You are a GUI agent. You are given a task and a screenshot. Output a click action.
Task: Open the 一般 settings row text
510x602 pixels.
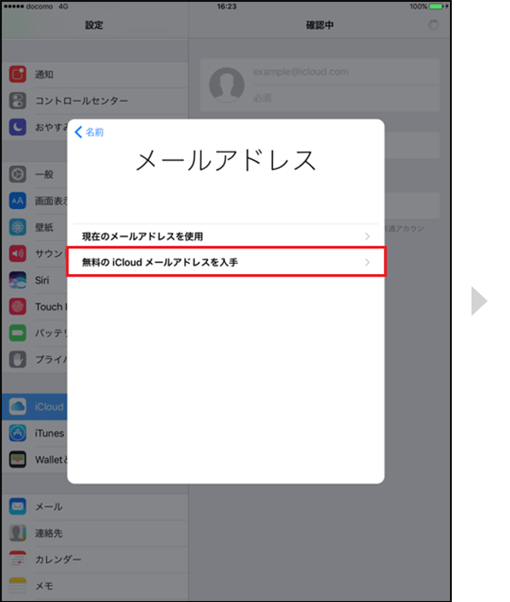pyautogui.click(x=44, y=175)
